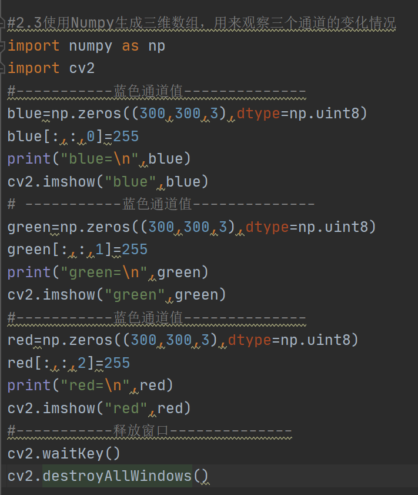Click "dtype" in the green assignment line
Image resolution: width=418 pixels, height=495 pixels.
point(267,227)
